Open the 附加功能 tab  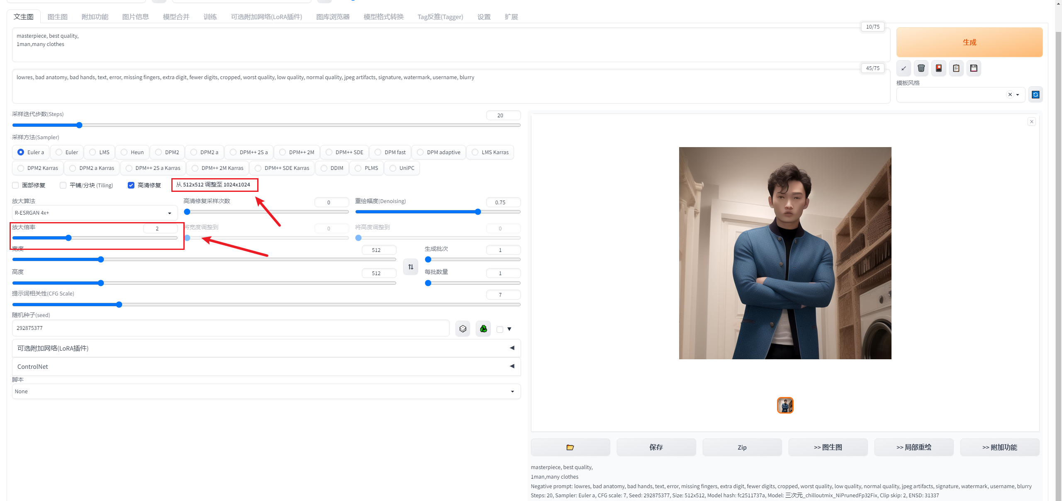[95, 17]
